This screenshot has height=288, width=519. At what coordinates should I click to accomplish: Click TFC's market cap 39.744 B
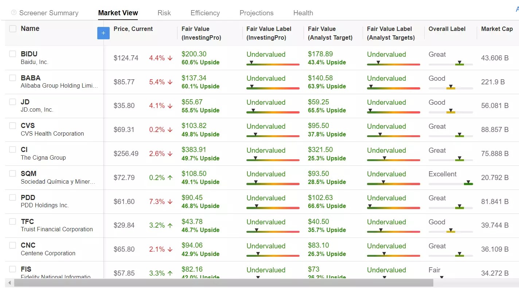coord(495,225)
